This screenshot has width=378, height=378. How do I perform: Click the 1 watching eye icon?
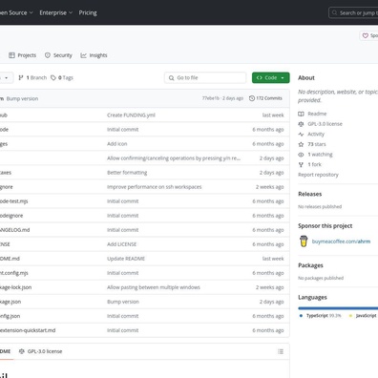coord(301,155)
